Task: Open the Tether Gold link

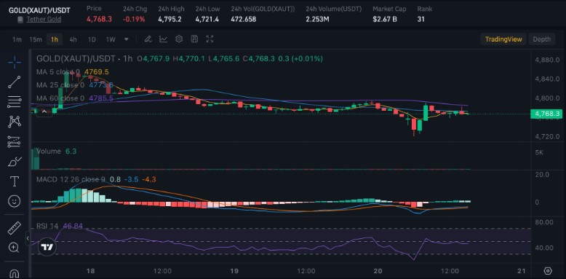Action: pos(44,19)
